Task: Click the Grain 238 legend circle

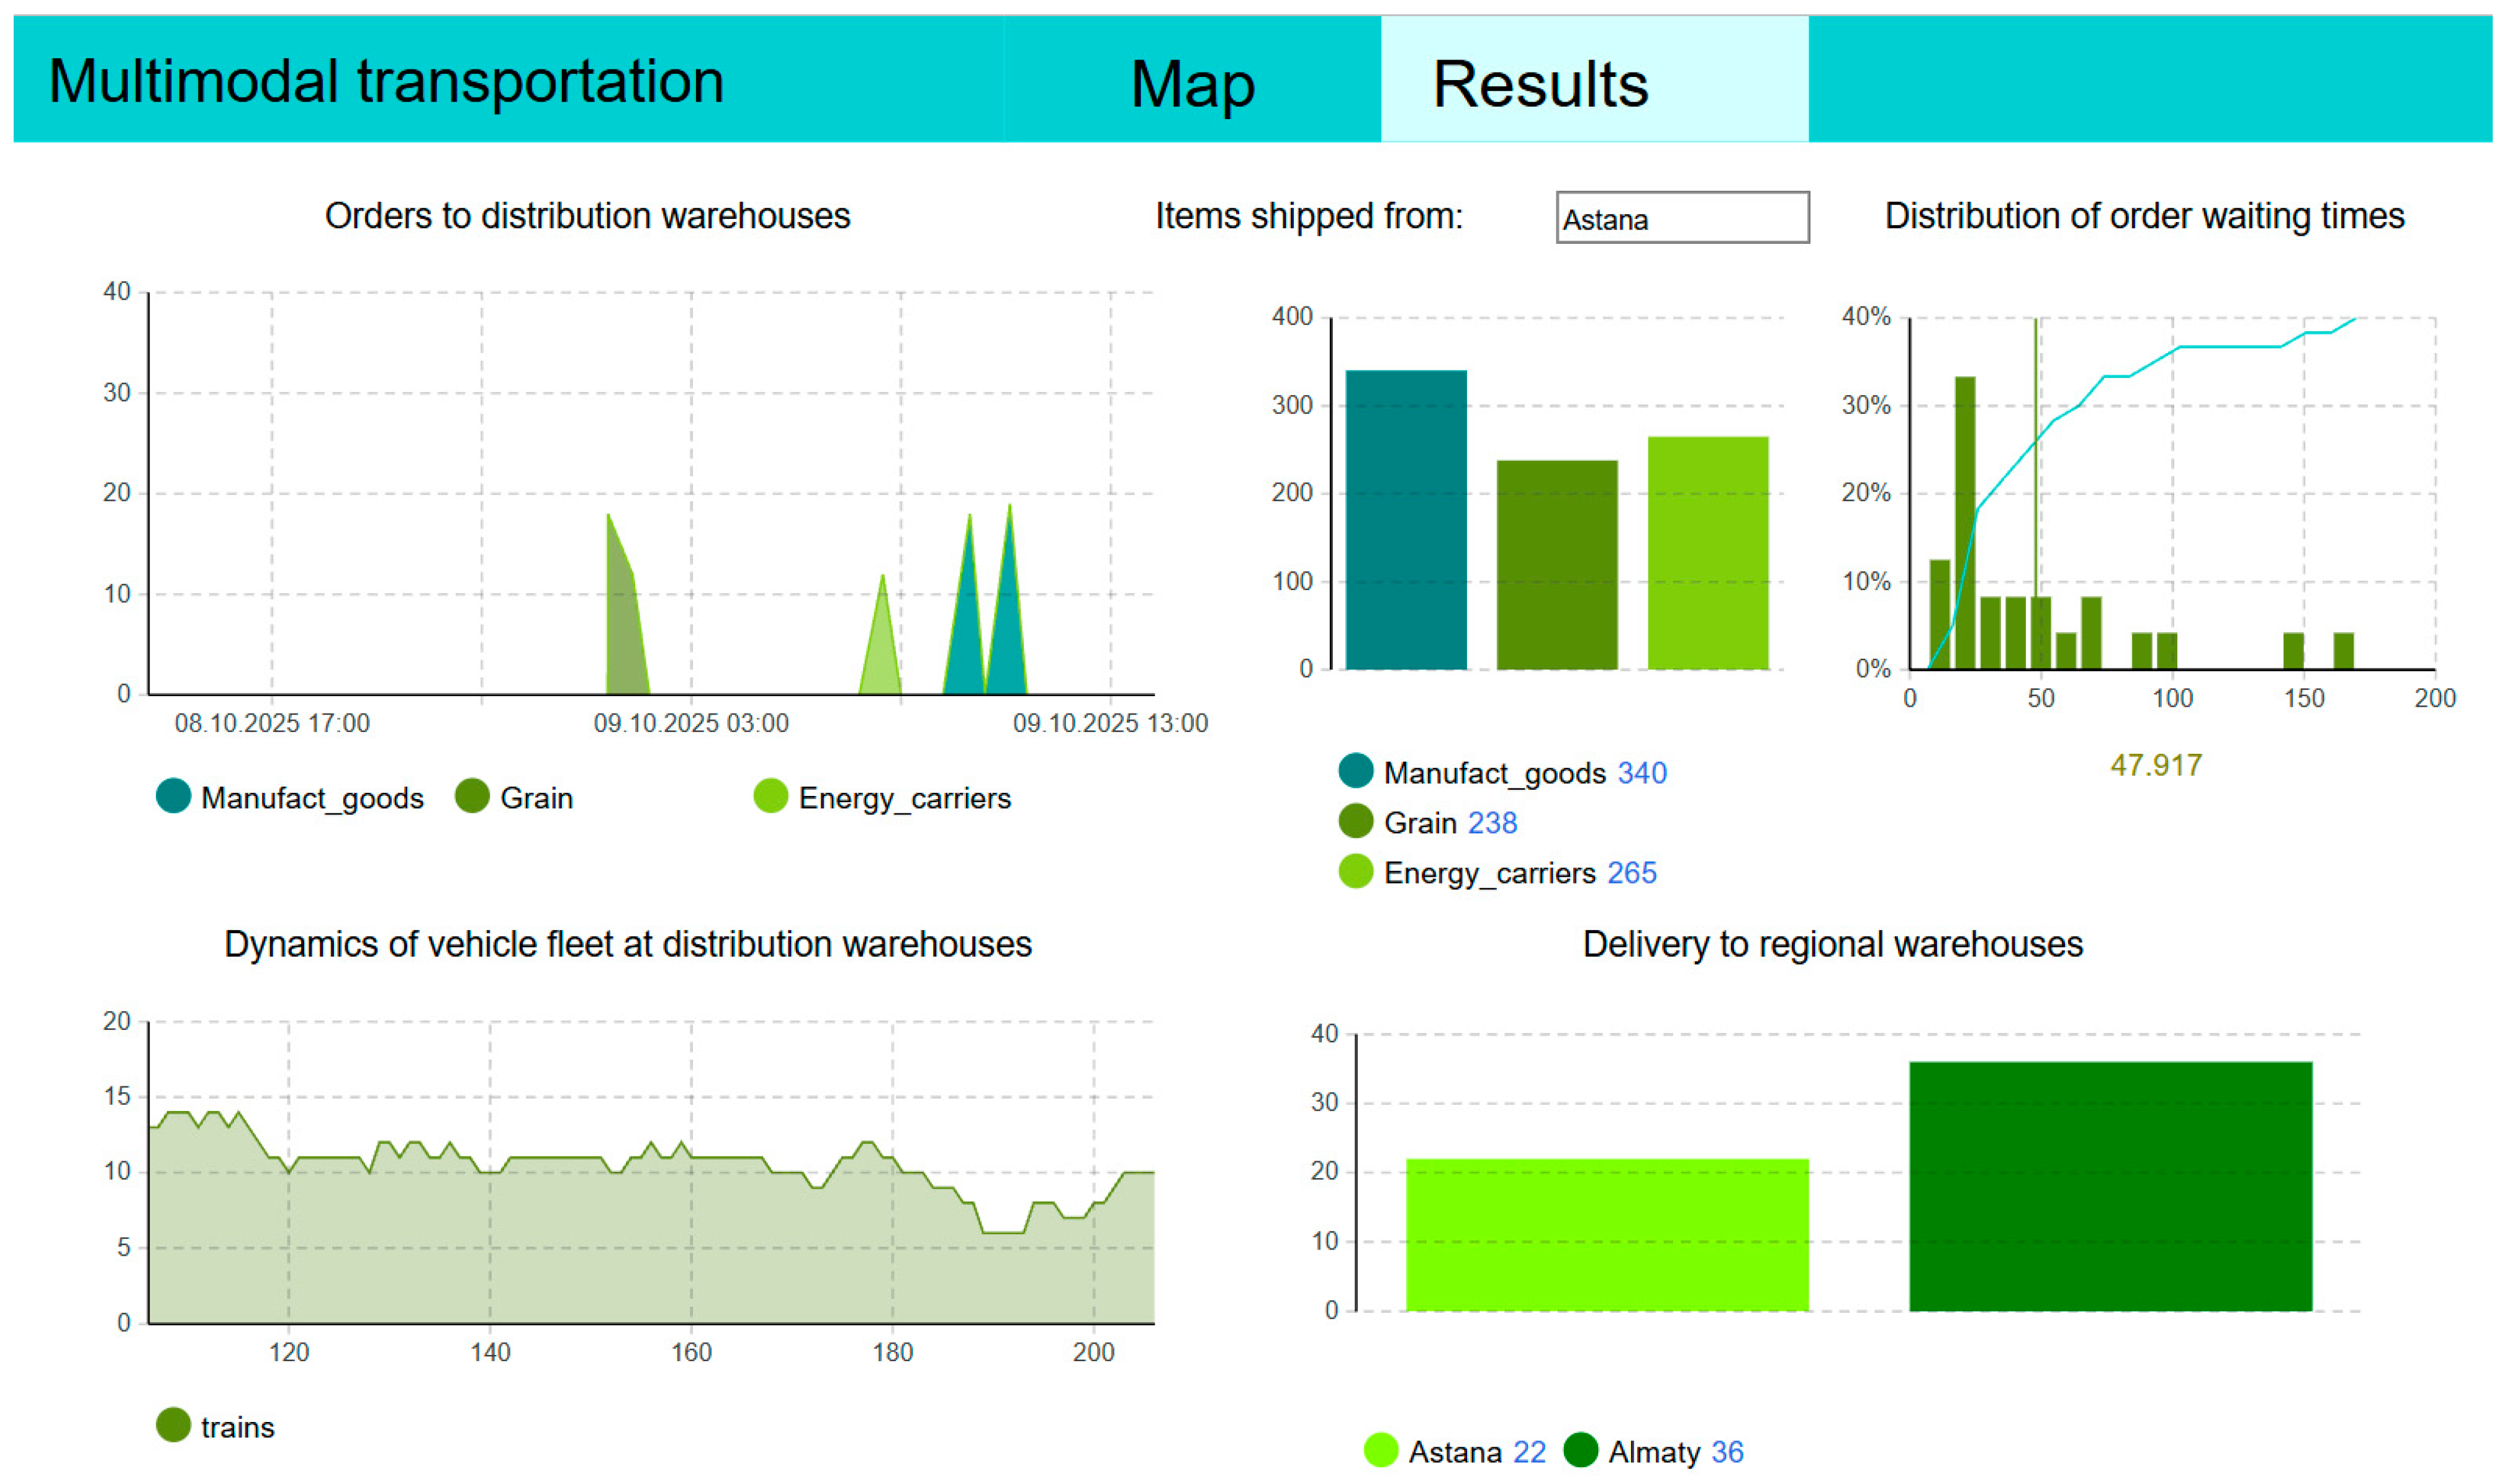Action: tap(1355, 821)
